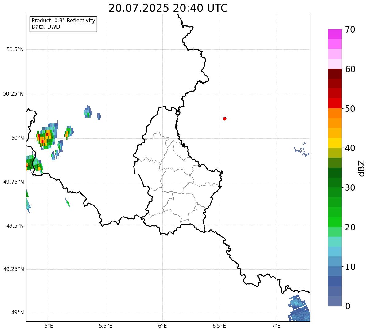Image resolution: width=369 pixels, height=332 pixels.
Task: Pick the dark maroon swatch just below 60
Action: point(335,74)
